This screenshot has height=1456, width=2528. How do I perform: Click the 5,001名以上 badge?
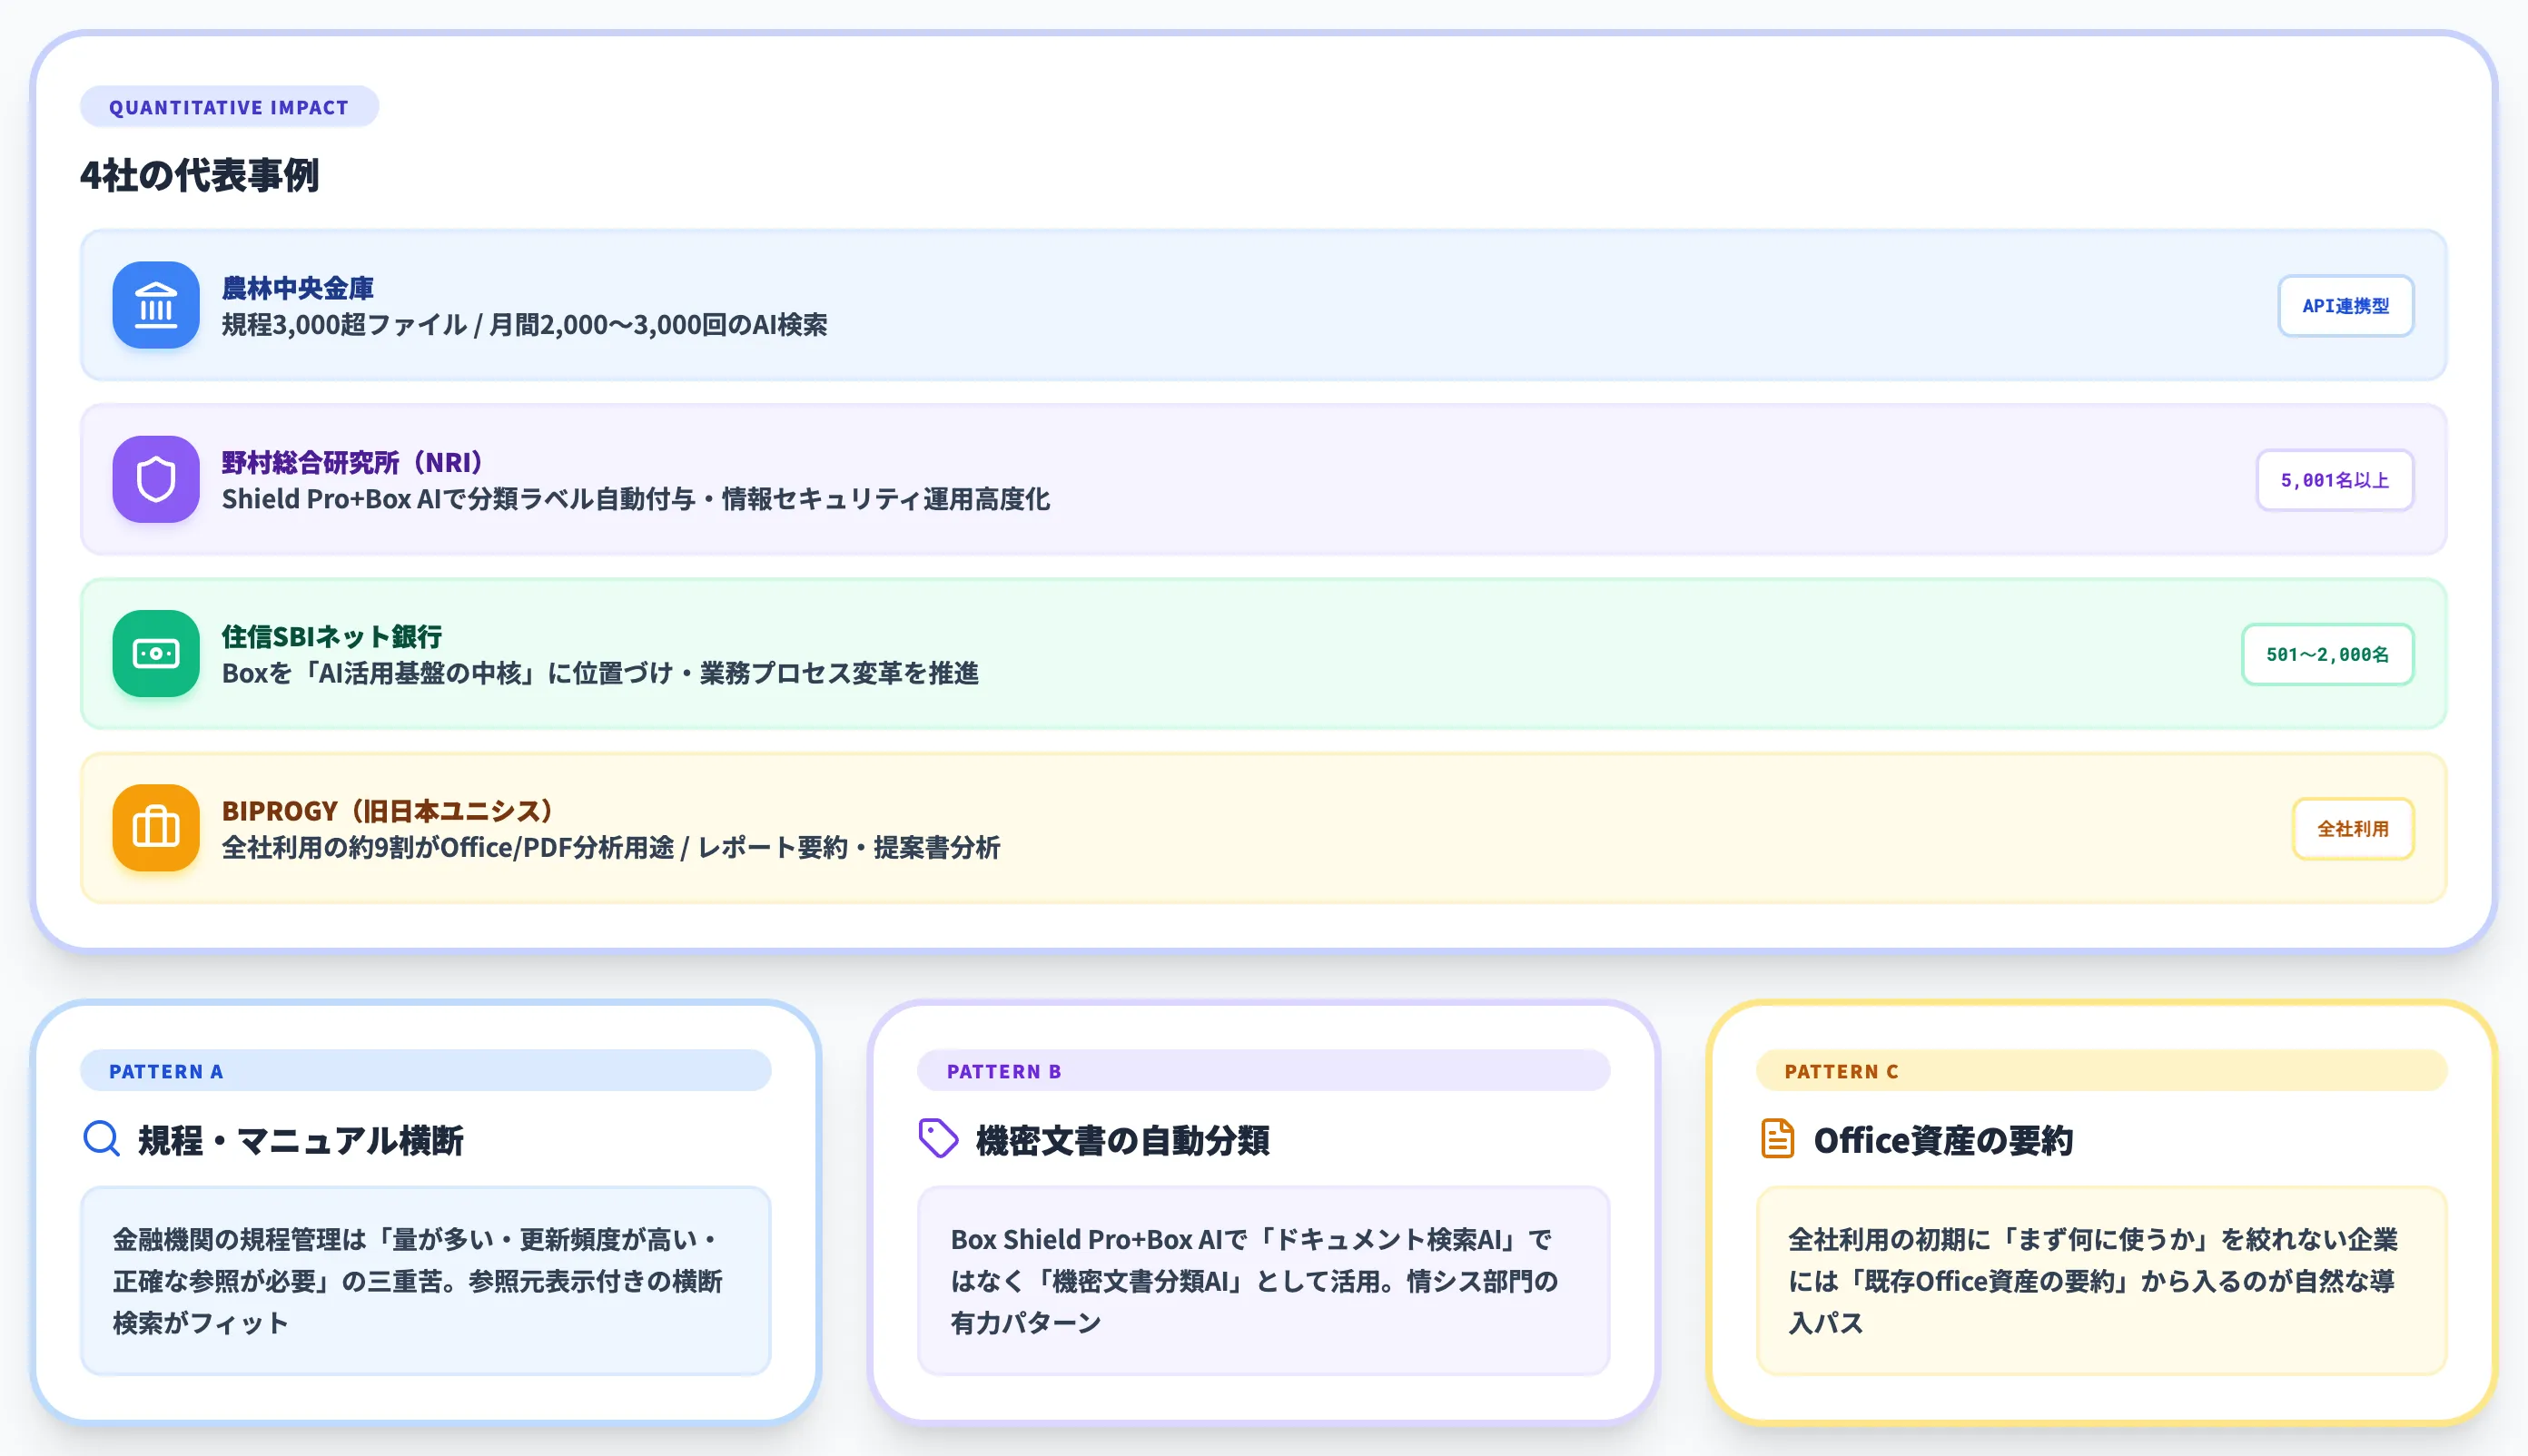2335,480
